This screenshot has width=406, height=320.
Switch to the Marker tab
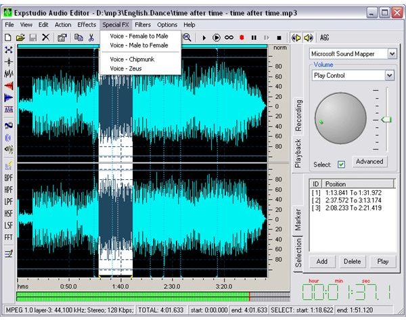[x=298, y=220]
